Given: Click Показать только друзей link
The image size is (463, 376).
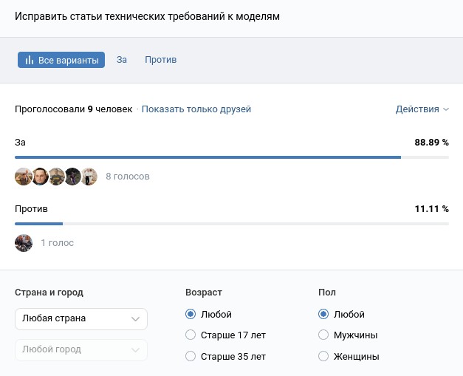Looking at the screenshot, I should click(x=196, y=109).
